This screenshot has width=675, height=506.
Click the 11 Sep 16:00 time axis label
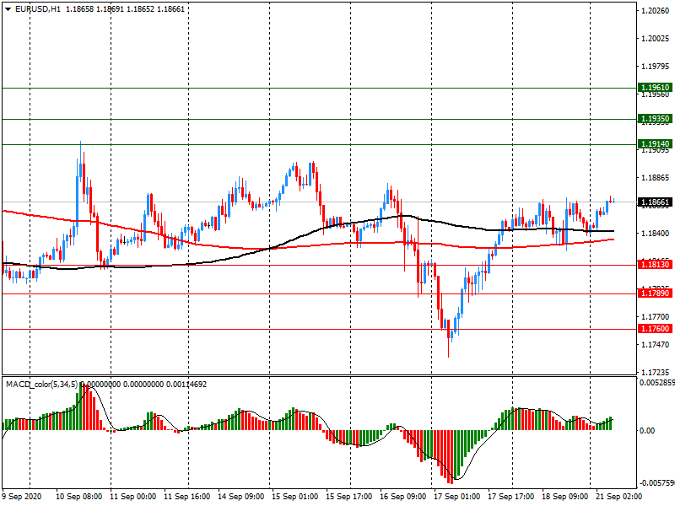tap(186, 497)
